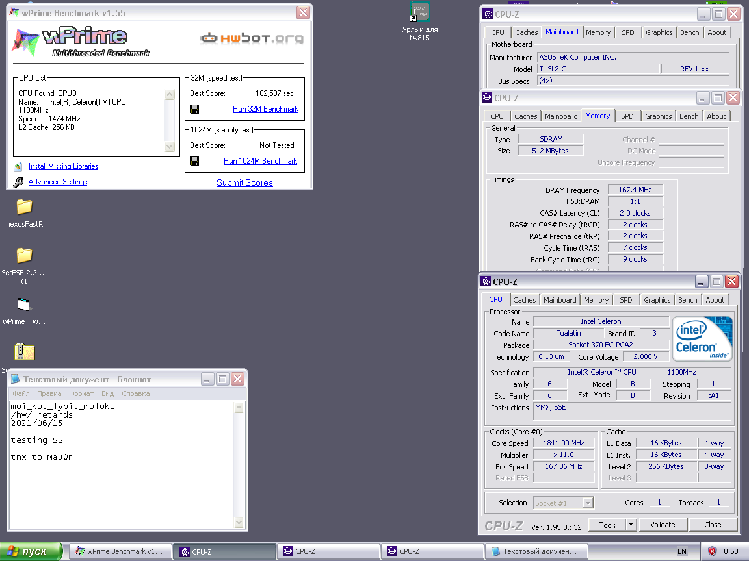Select CPU tab in Memory CPU-Z window
749x561 pixels.
497,116
